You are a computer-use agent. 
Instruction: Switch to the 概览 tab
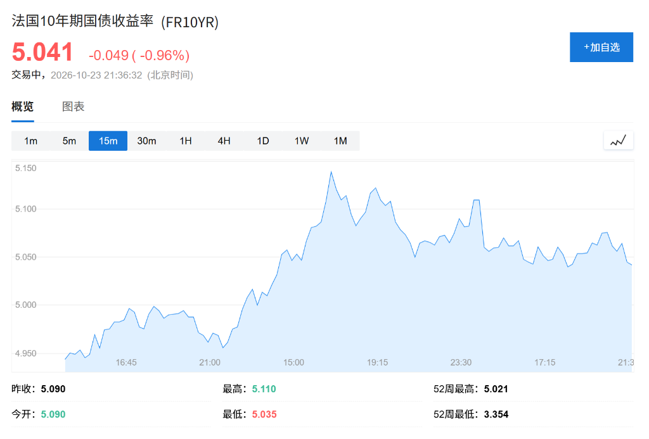point(22,106)
